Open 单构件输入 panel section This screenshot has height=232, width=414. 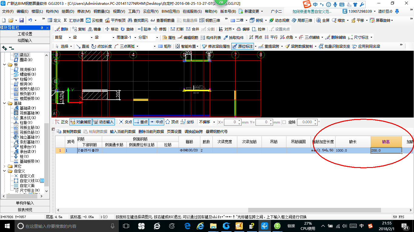25,203
